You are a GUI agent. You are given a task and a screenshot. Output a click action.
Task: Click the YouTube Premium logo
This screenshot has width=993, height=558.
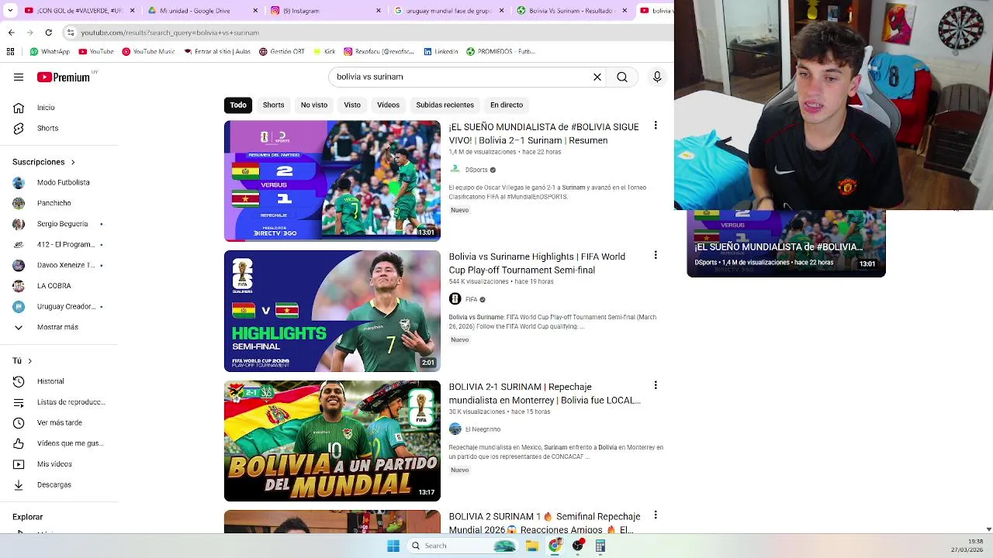tap(64, 77)
